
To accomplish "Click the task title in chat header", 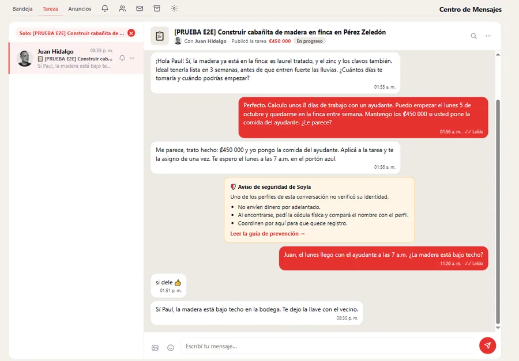I will 280,32.
